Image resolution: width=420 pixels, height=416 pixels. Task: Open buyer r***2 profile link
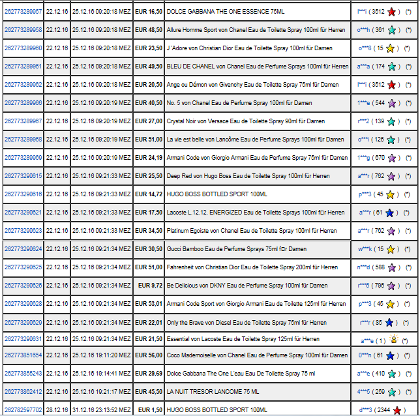363,121
